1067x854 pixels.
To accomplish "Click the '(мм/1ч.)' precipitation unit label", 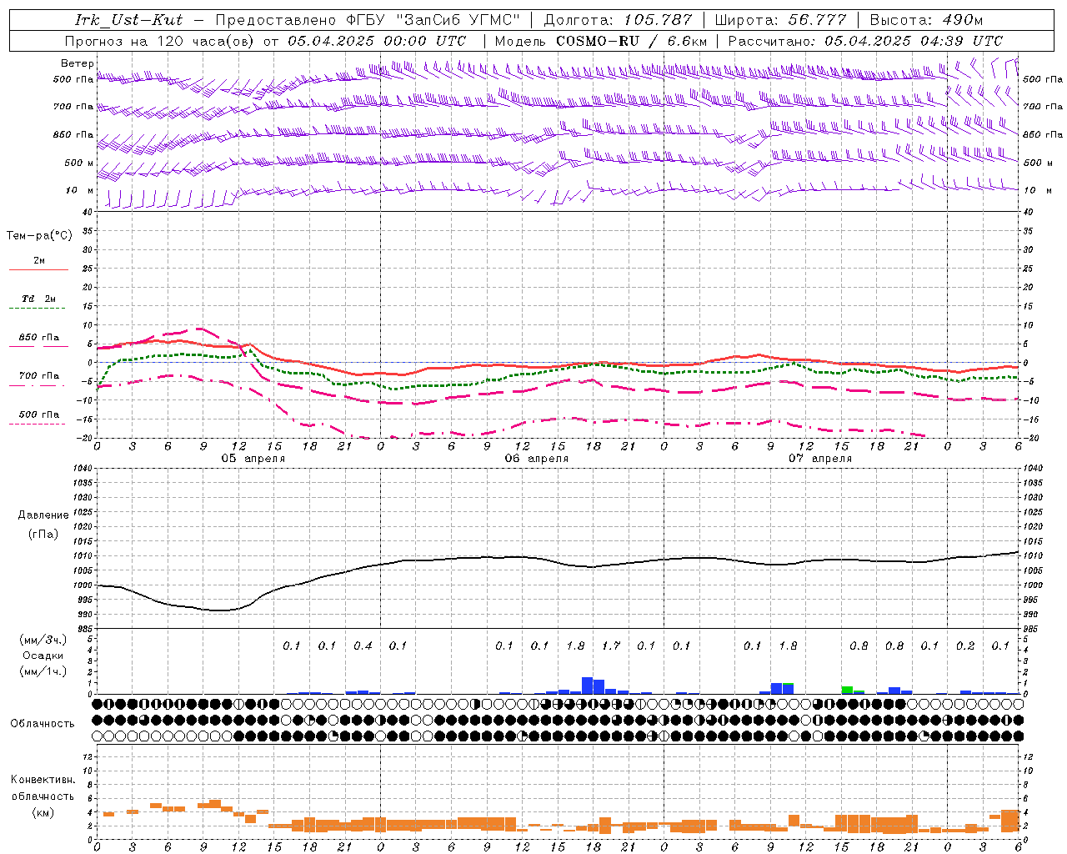I will (x=43, y=671).
